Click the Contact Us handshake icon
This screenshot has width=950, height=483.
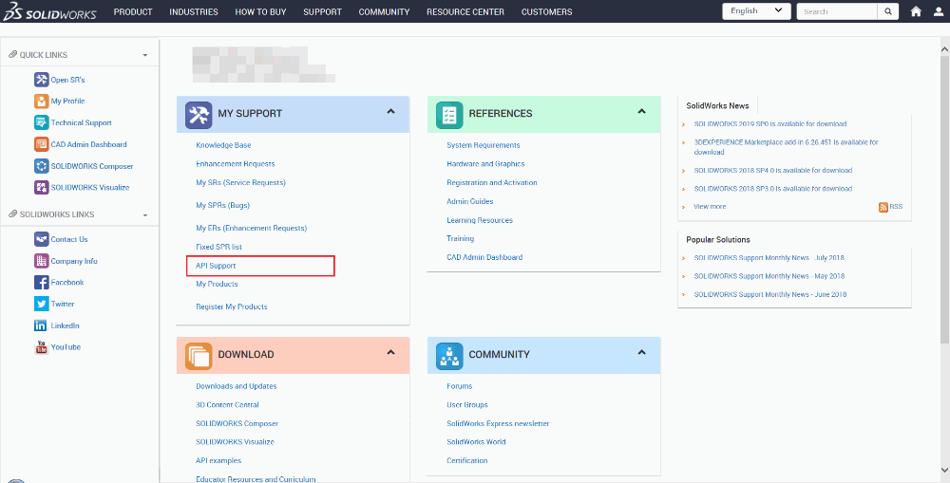click(x=41, y=239)
